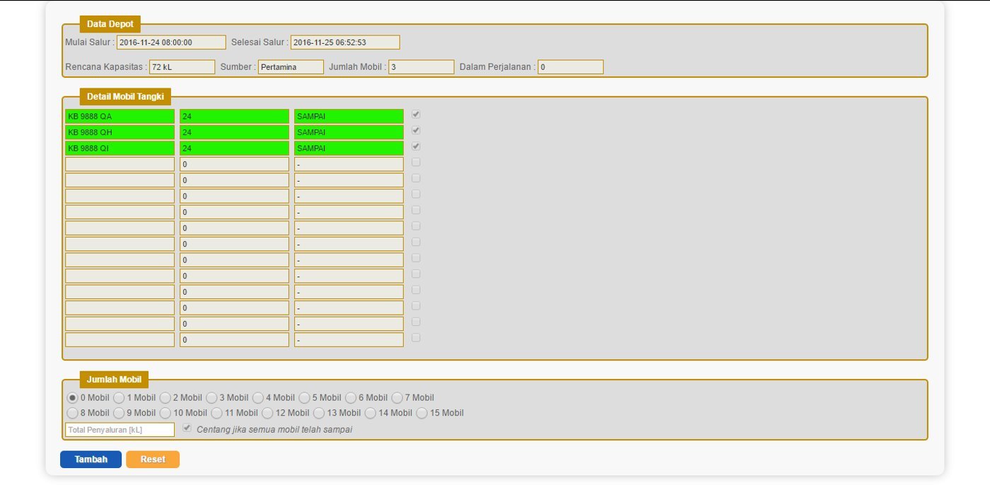
Task: Click the Dalam Perjalanan field
Action: 570,67
